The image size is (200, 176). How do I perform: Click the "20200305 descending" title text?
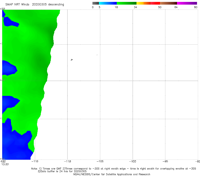pyautogui.click(x=48, y=5)
